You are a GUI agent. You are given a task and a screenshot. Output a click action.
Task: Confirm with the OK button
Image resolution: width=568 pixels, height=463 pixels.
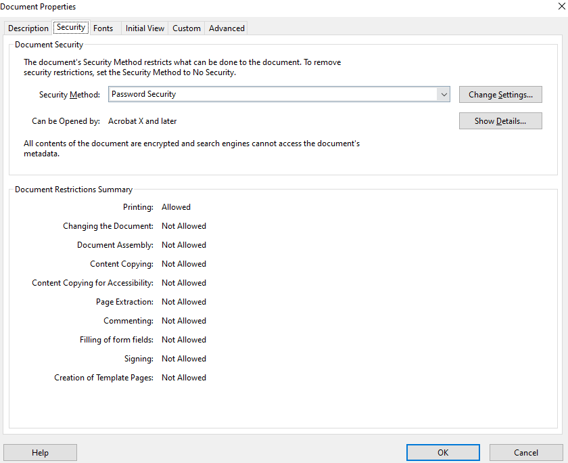tap(443, 452)
